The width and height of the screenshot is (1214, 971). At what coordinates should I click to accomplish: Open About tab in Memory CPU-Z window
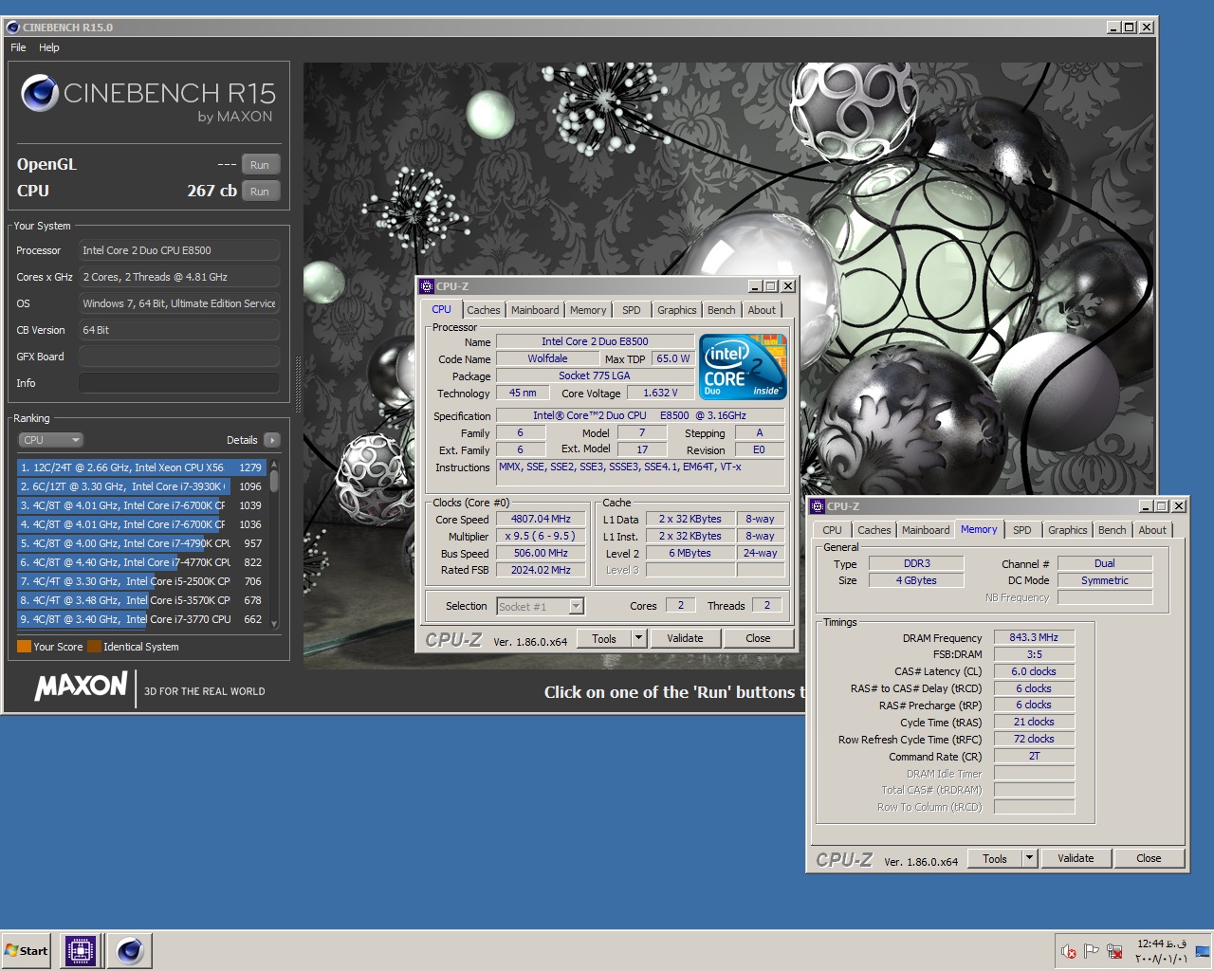coord(1152,530)
